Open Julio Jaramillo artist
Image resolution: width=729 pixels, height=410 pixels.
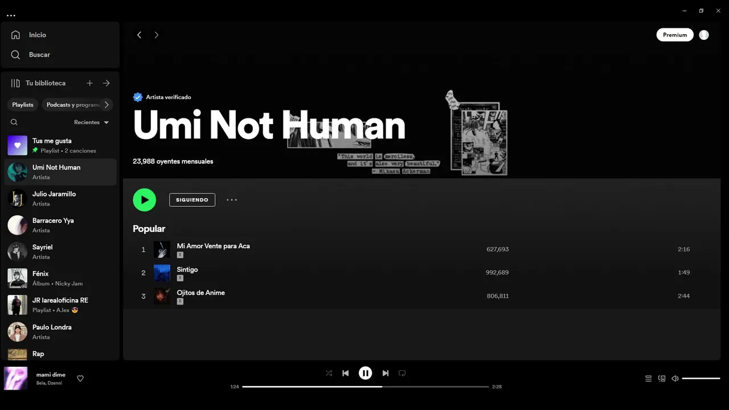tap(60, 199)
